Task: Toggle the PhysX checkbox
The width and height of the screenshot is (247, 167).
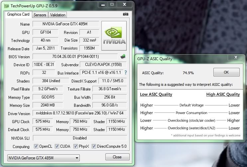Action: pyautogui.click(x=75, y=146)
